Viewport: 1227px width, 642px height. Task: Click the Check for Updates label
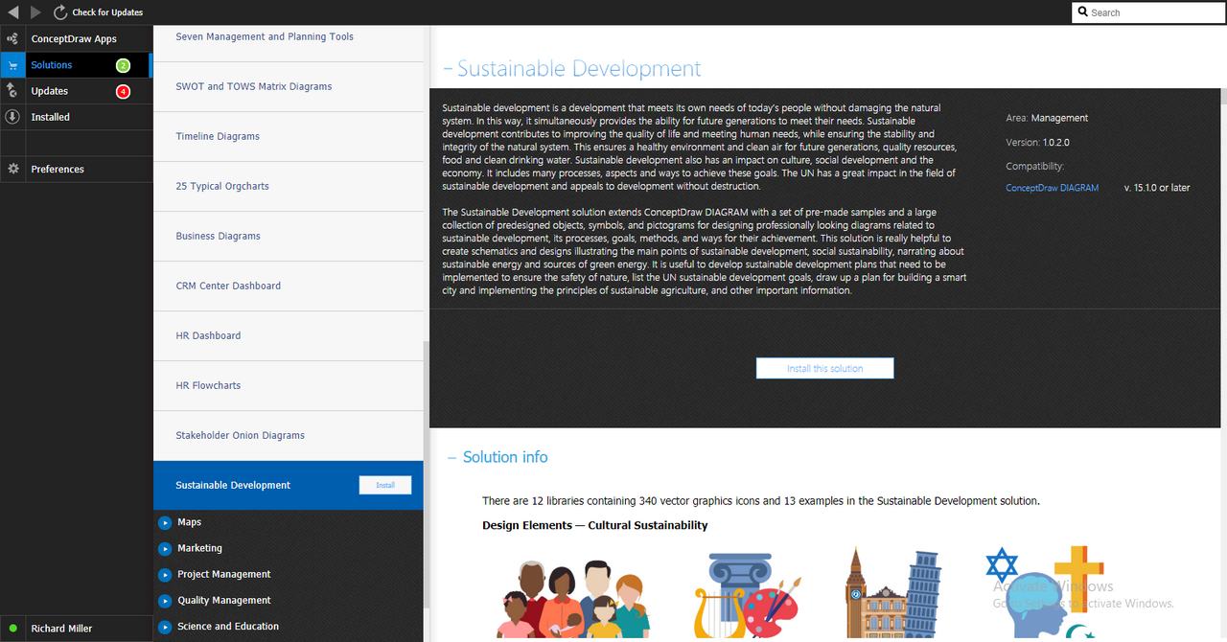107,12
